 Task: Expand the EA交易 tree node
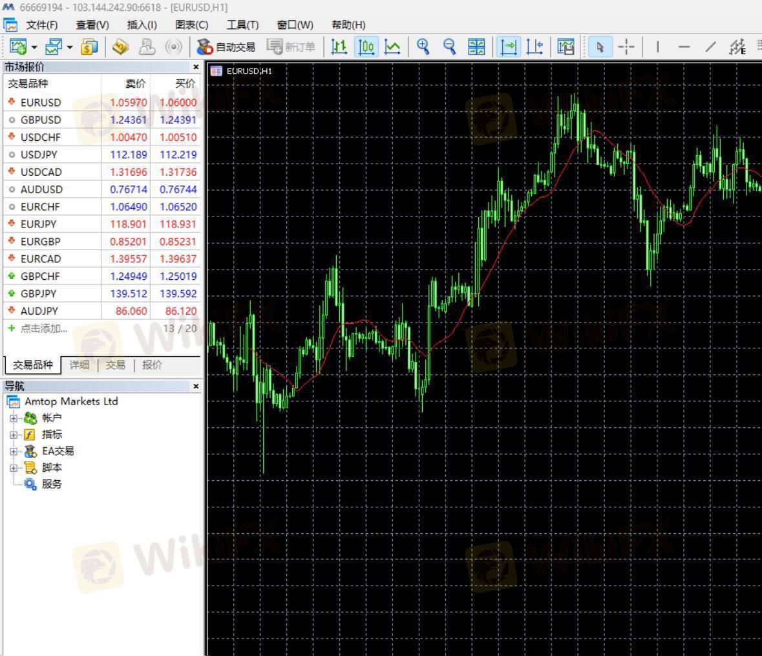coord(14,451)
